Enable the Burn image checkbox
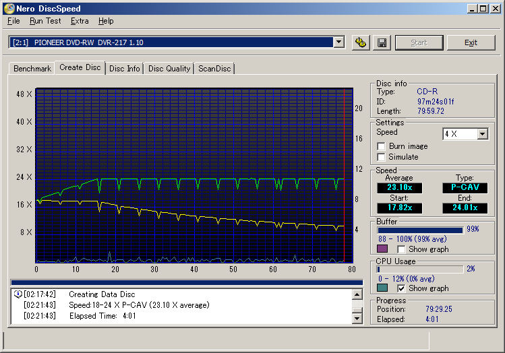 point(382,146)
